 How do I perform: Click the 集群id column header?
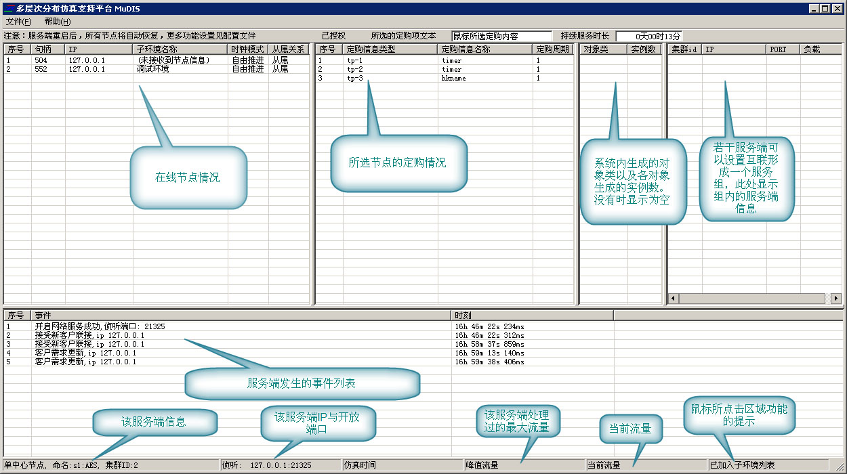click(684, 49)
